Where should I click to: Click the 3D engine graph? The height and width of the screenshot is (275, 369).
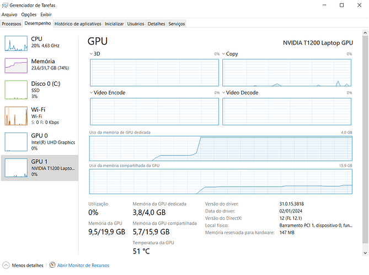pyautogui.click(x=154, y=73)
